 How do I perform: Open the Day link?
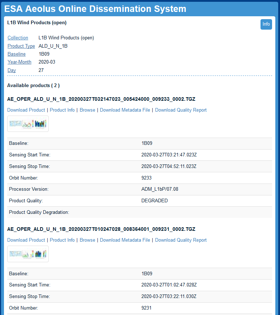12,70
